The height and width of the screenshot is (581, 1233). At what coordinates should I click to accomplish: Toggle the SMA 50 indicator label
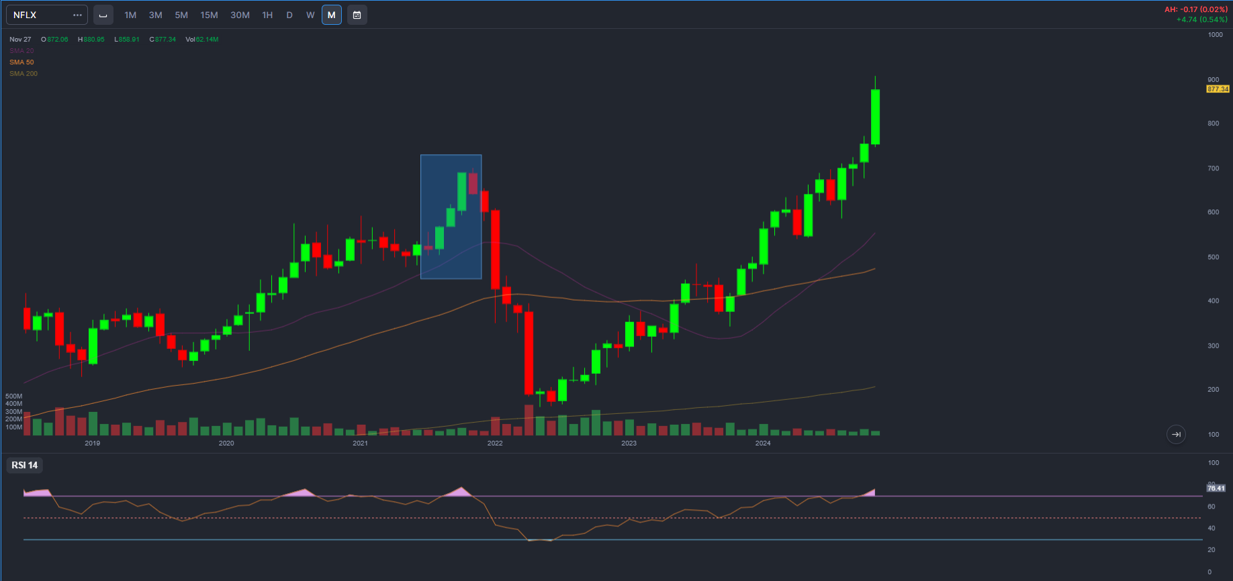pyautogui.click(x=21, y=62)
